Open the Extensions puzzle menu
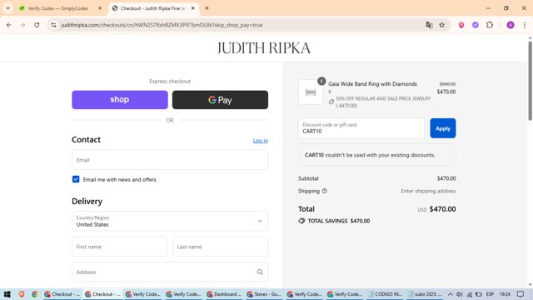Image resolution: width=533 pixels, height=300 pixels. point(490,25)
